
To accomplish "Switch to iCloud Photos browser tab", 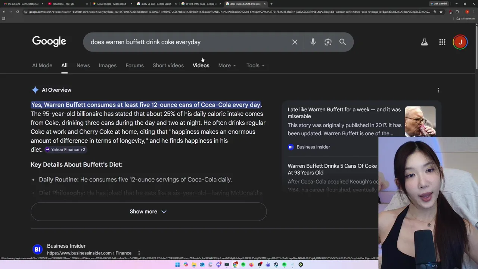I will (112, 4).
